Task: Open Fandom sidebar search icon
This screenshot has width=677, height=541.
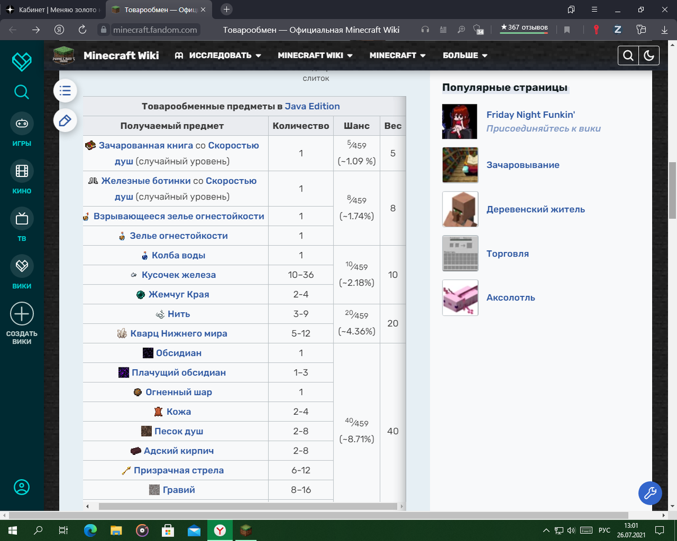Action: tap(21, 92)
